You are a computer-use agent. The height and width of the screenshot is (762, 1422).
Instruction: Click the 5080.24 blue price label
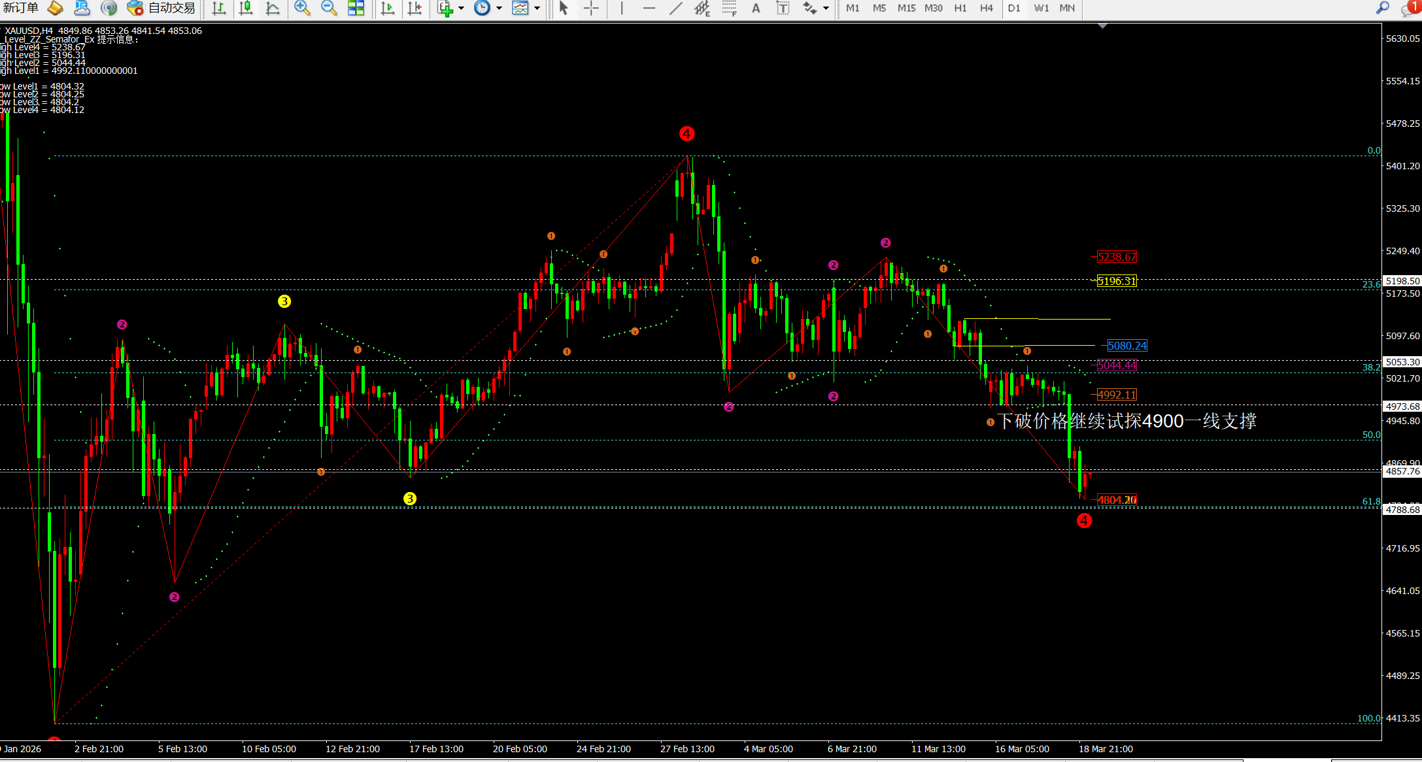coord(1126,346)
